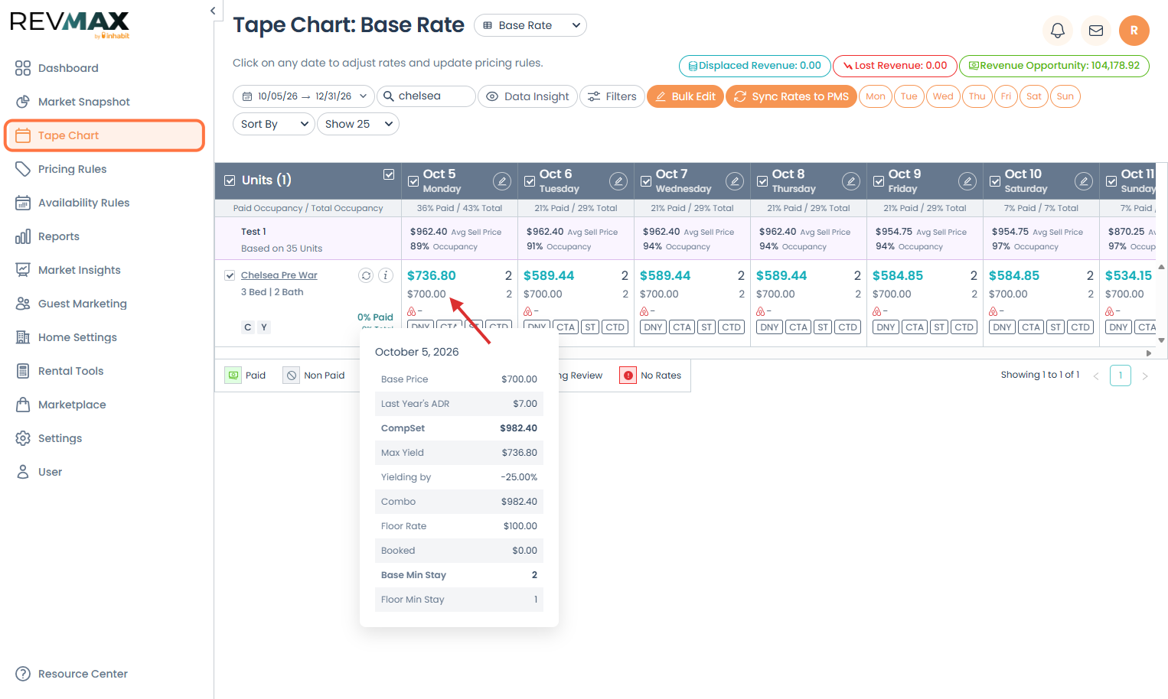
Task: Toggle the Oct 6 Tuesday column checkbox
Action: [530, 182]
